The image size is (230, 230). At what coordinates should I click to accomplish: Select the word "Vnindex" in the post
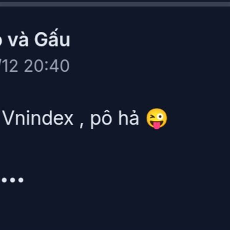tap(38, 118)
